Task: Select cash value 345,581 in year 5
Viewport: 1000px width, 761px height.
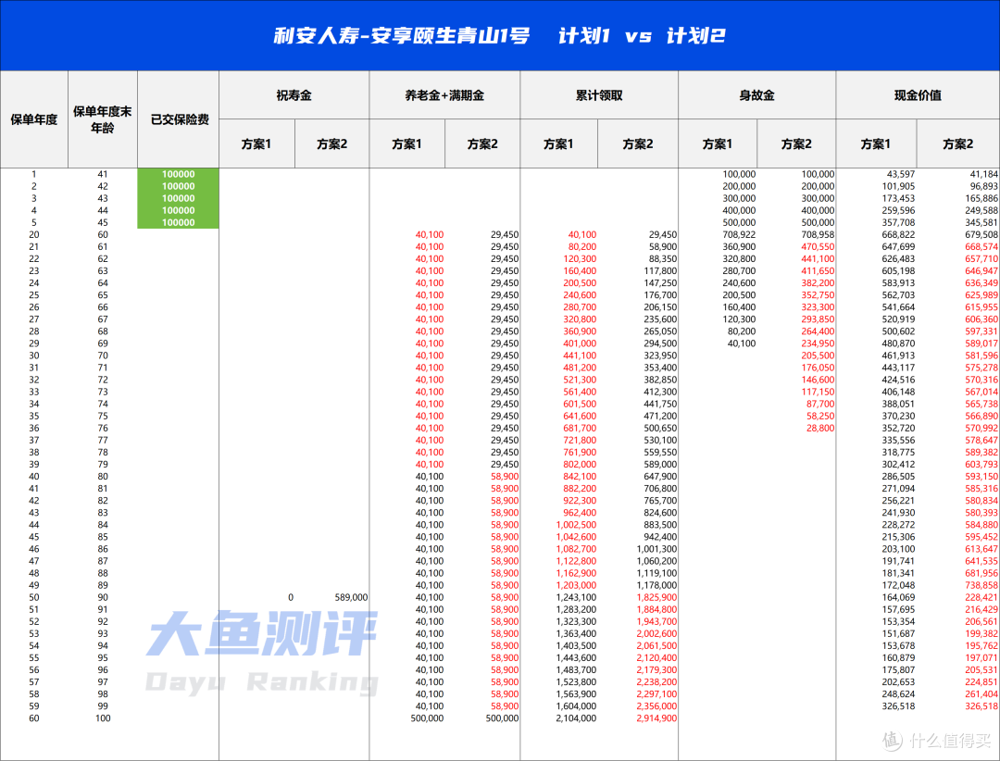Action: click(x=982, y=222)
